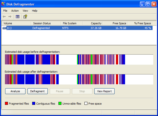Click the disk usage after defragmentation bar
158x116 pixels.
[79, 79]
